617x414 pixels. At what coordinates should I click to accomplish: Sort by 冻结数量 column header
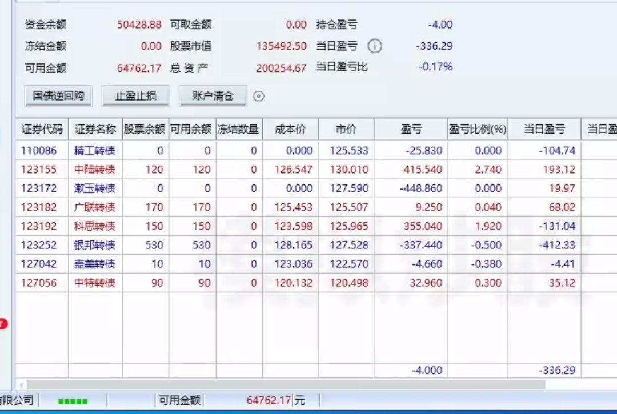click(239, 129)
